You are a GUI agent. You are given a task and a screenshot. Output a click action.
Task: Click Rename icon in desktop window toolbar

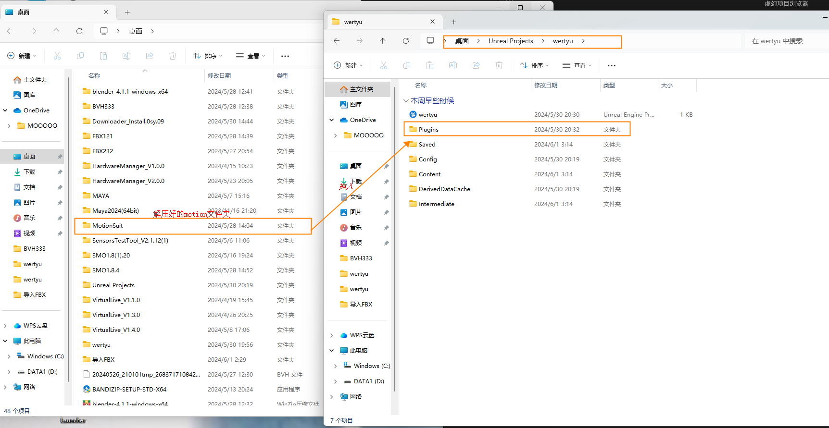126,56
